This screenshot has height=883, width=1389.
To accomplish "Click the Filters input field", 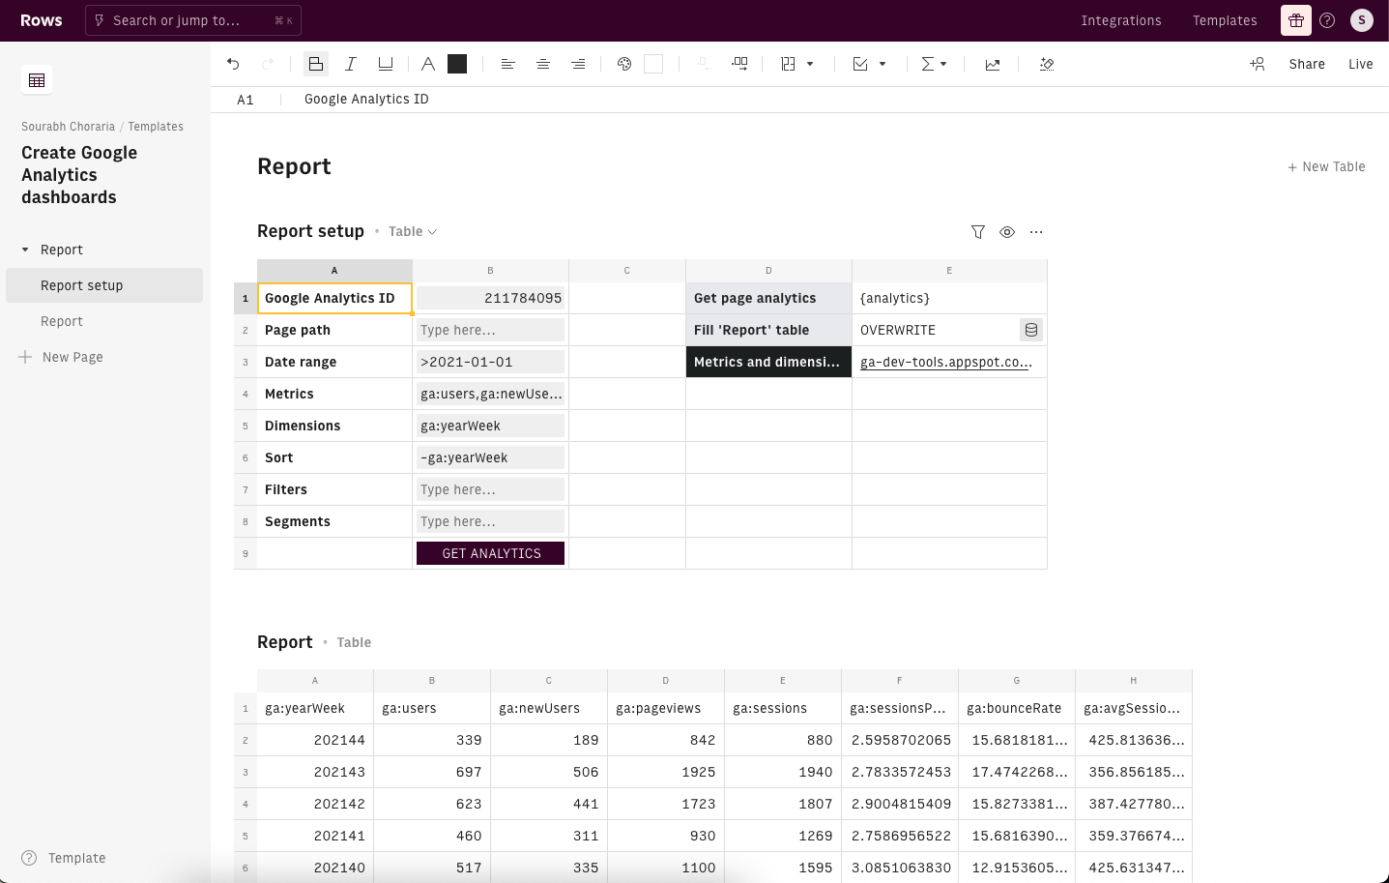I will point(490,489).
